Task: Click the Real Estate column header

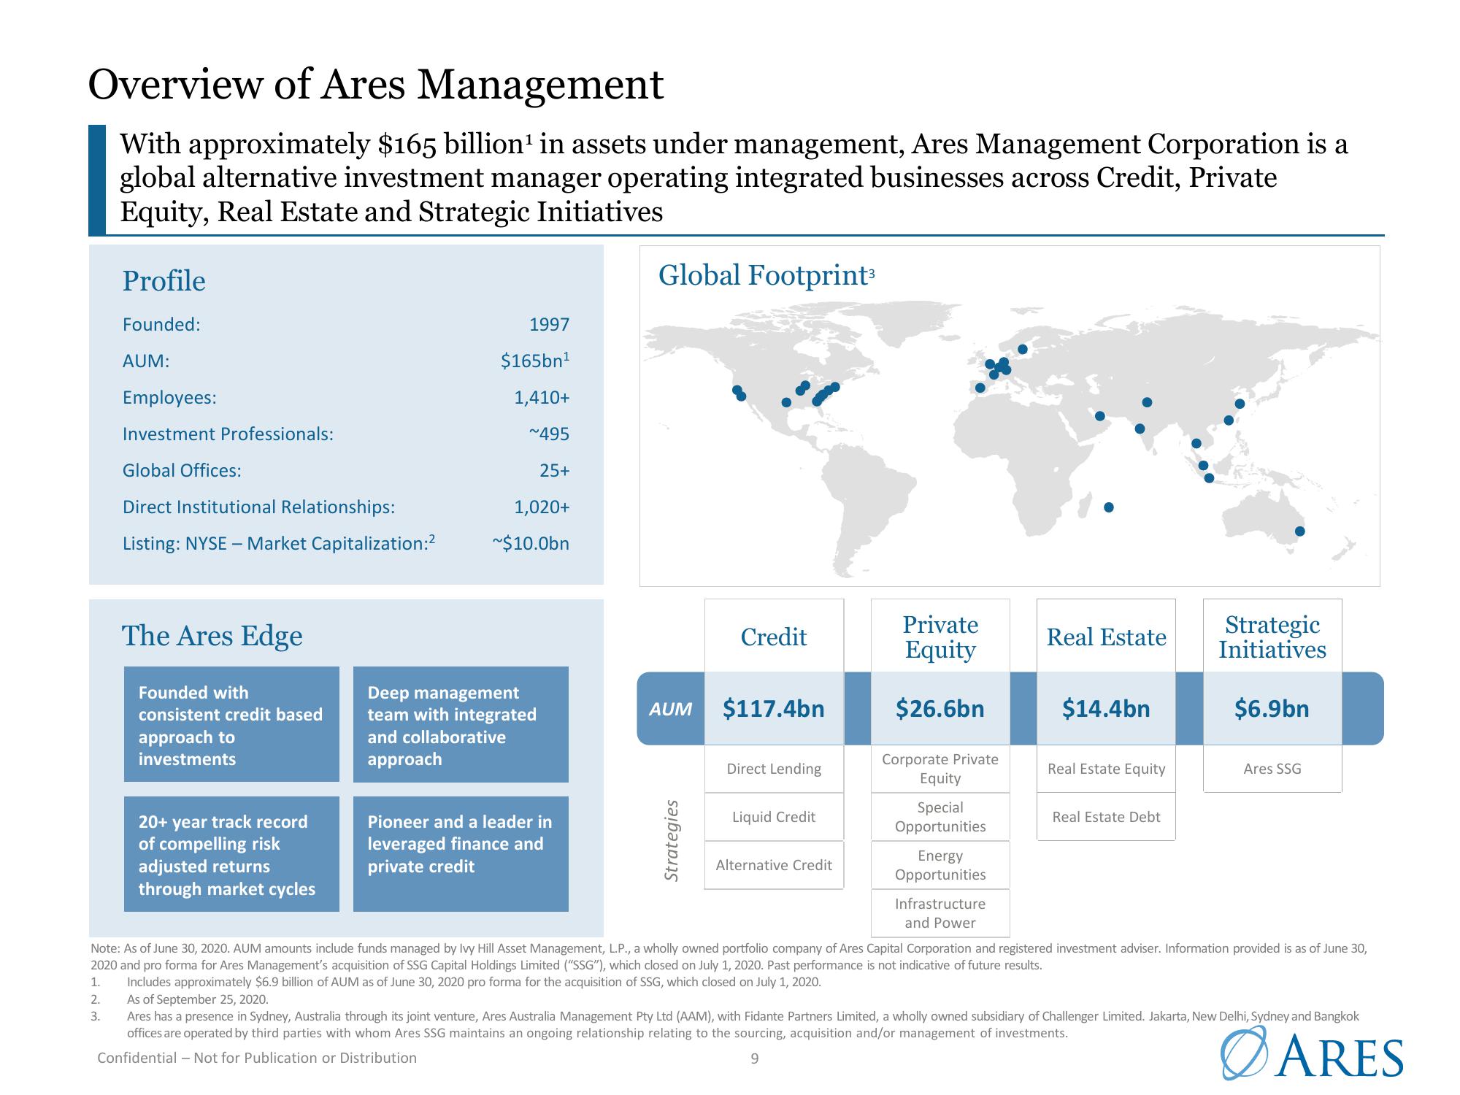Action: tap(1106, 637)
